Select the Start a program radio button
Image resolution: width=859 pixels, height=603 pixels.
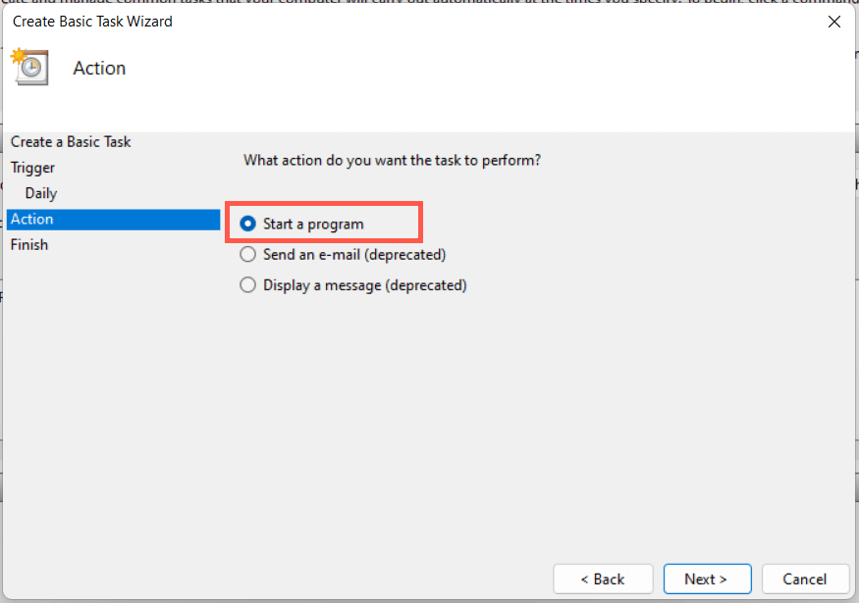coord(248,225)
